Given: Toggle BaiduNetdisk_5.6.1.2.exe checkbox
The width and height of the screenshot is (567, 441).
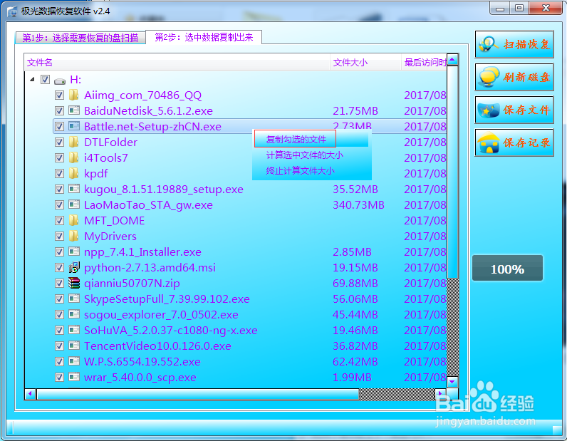Looking at the screenshot, I should pos(59,110).
